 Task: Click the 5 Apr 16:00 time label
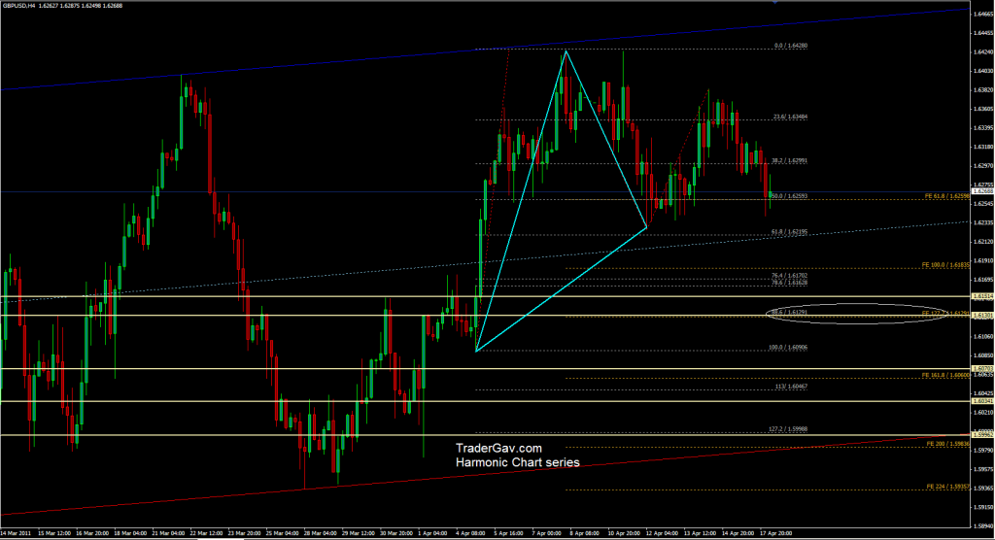tap(508, 533)
